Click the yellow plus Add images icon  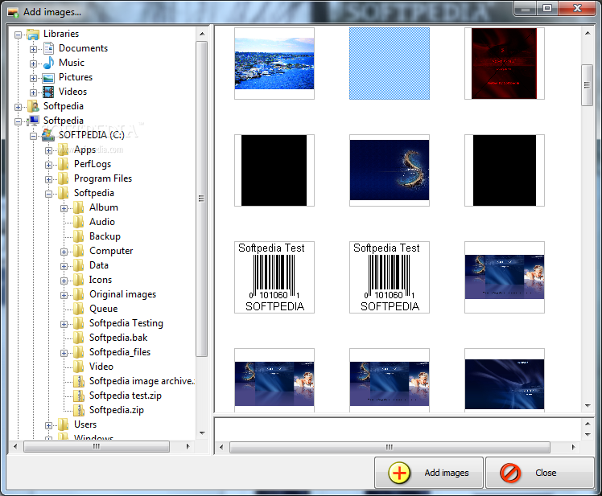399,473
